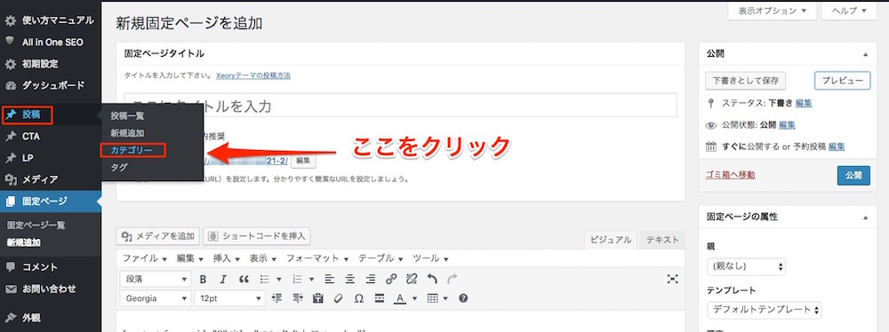Open the ファイル editor menu
The width and height of the screenshot is (889, 332).
pyautogui.click(x=145, y=258)
